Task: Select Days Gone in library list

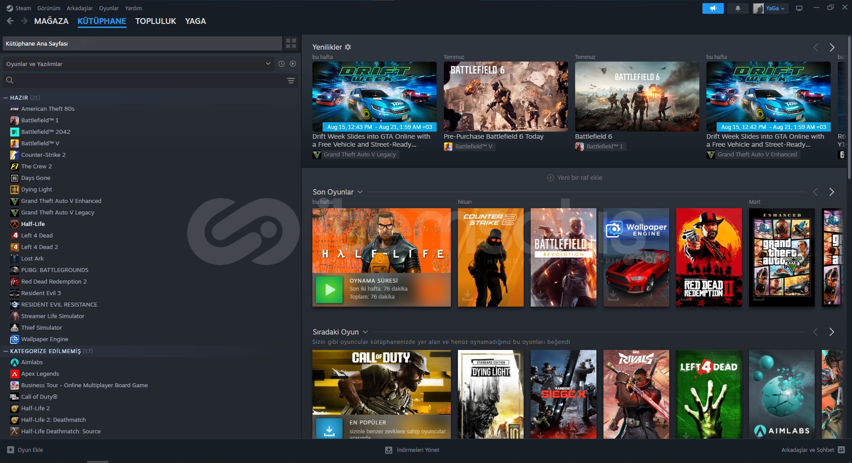Action: click(x=35, y=178)
